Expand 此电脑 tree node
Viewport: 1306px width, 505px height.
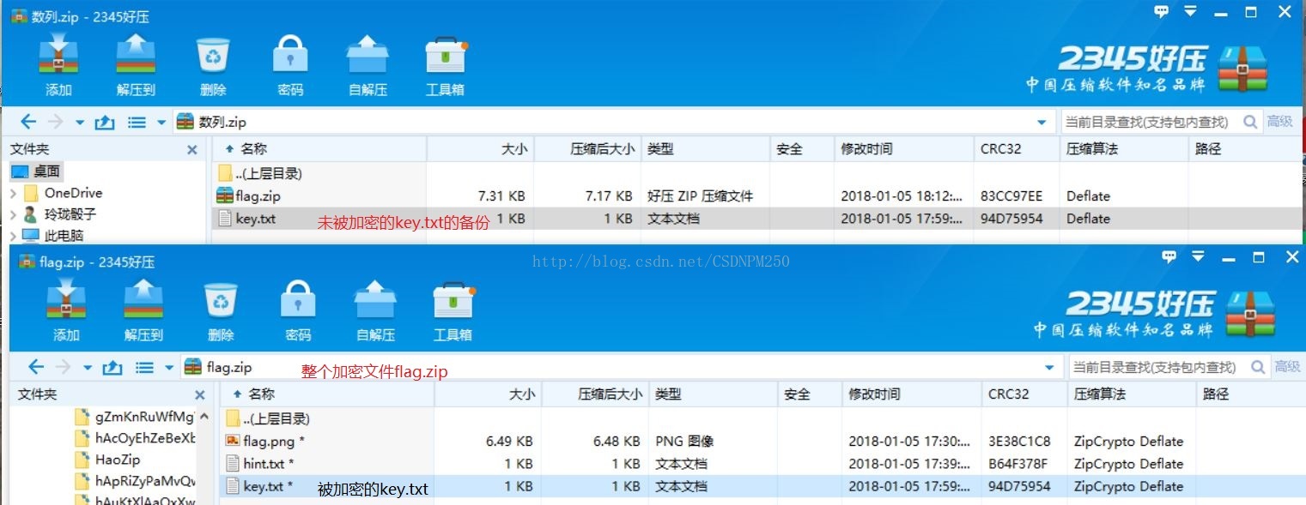[13, 236]
